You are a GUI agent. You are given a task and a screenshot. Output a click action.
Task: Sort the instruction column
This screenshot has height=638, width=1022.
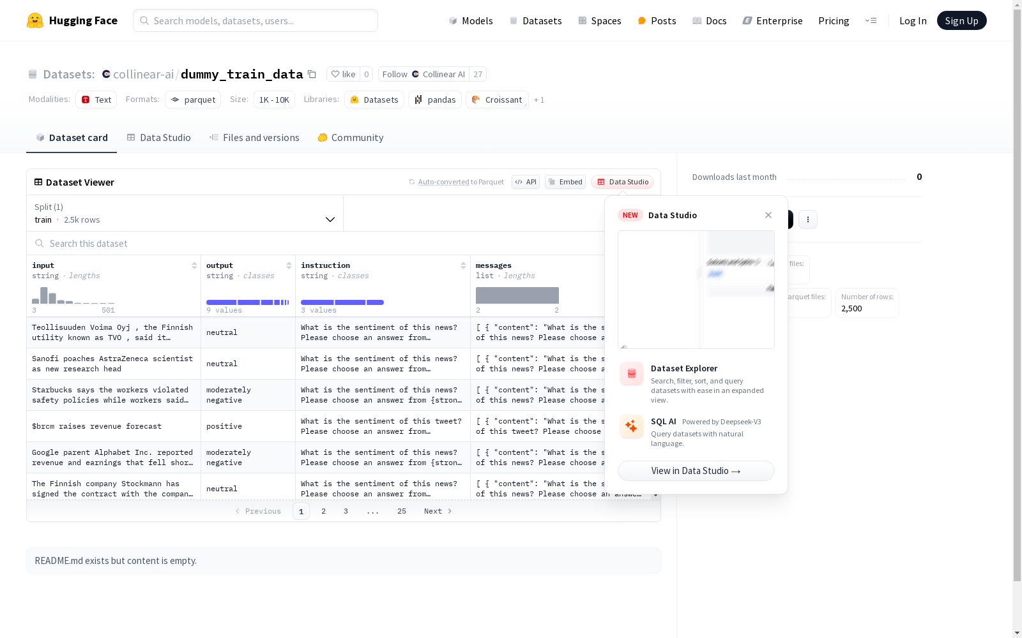pyautogui.click(x=463, y=265)
